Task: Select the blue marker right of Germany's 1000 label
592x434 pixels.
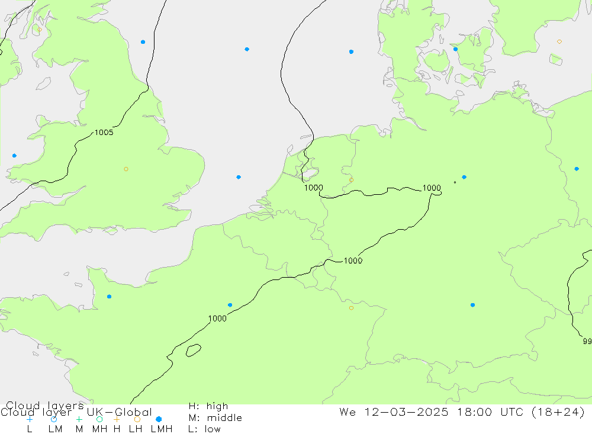Action: pyautogui.click(x=464, y=177)
